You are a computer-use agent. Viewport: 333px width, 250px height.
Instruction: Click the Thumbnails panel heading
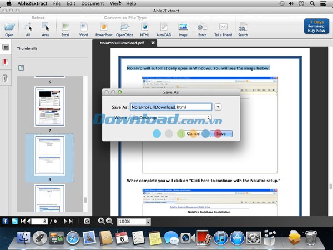click(x=27, y=48)
